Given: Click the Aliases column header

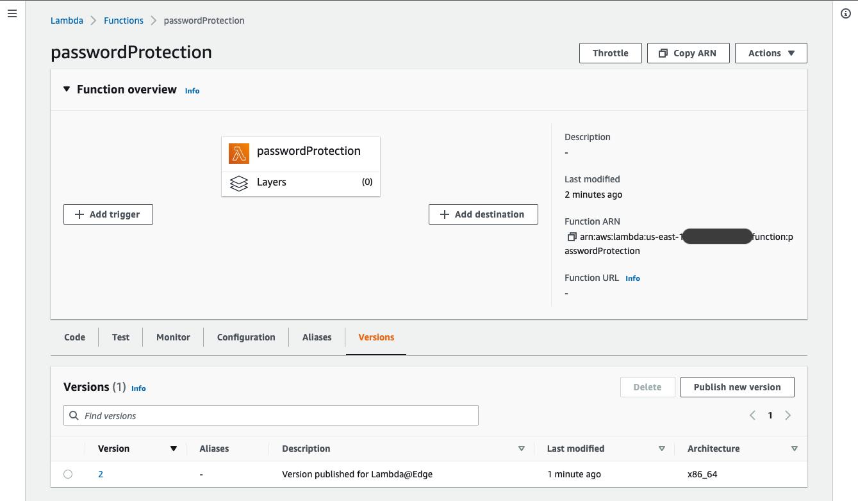Looking at the screenshot, I should pyautogui.click(x=214, y=449).
